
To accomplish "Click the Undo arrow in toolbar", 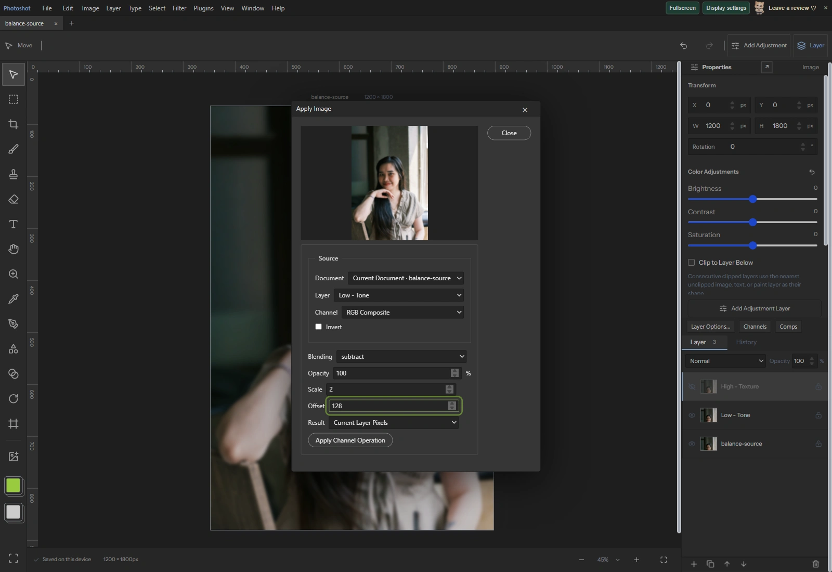I will 683,46.
